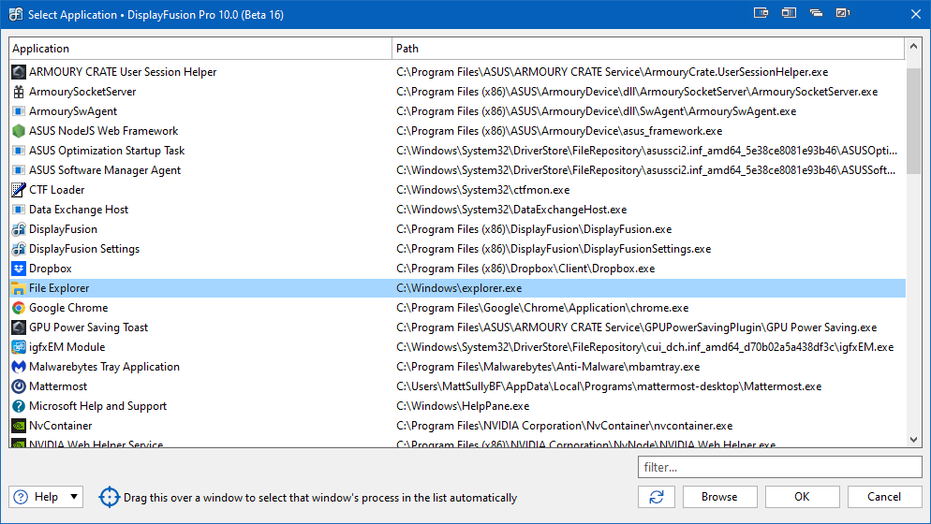The image size is (931, 524).
Task: Select DisplayFusion Settings entry name
Action: (x=84, y=249)
